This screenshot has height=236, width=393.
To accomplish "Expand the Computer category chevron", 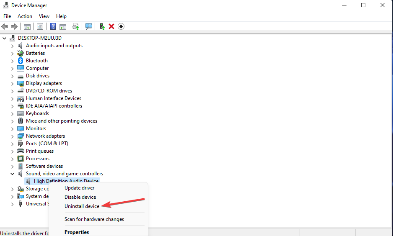I will [x=12, y=69].
